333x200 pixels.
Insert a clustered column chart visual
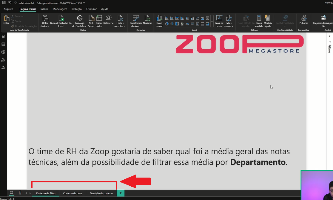182,18
